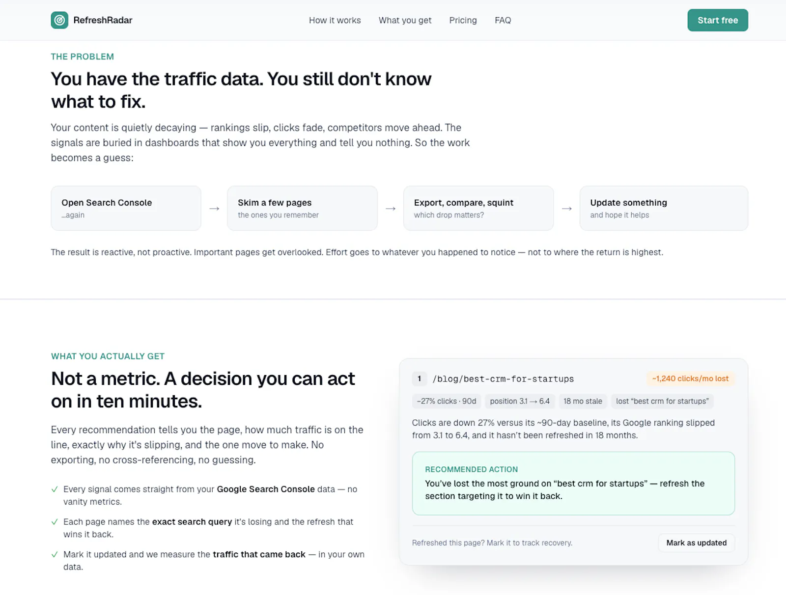Click the bold exact search query text
The image size is (786, 595).
coord(192,521)
